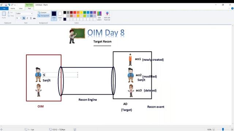Switch to the View ribbon tab
The width and height of the screenshot is (234, 131).
click(21, 8)
